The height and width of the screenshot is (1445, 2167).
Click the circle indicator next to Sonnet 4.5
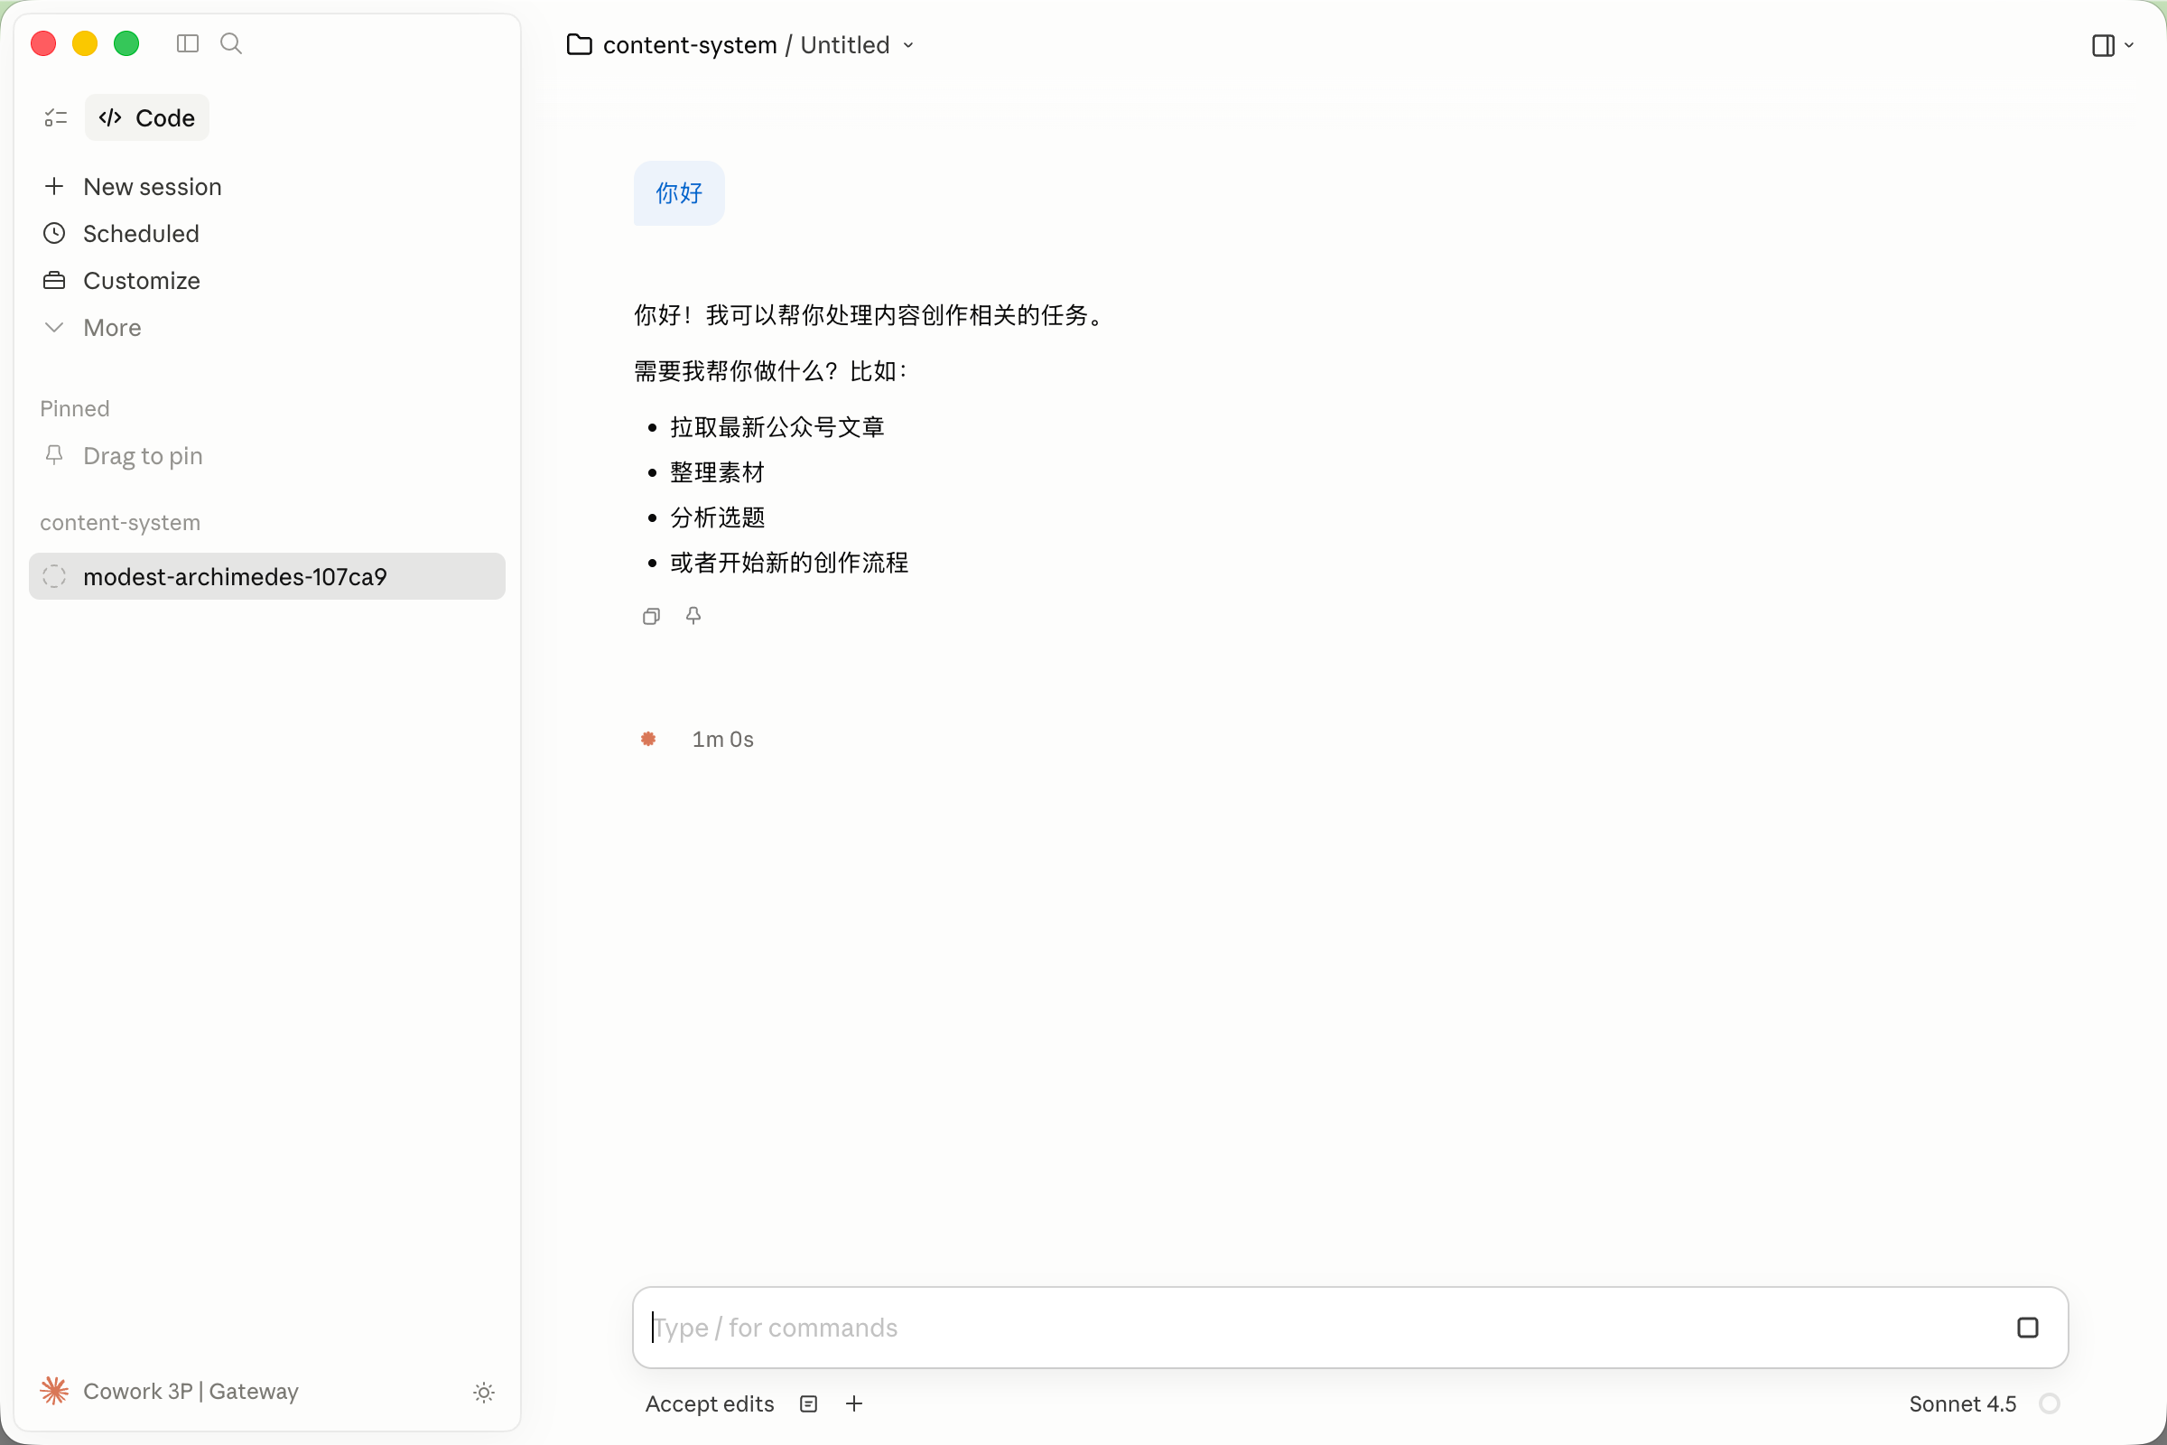[2050, 1404]
